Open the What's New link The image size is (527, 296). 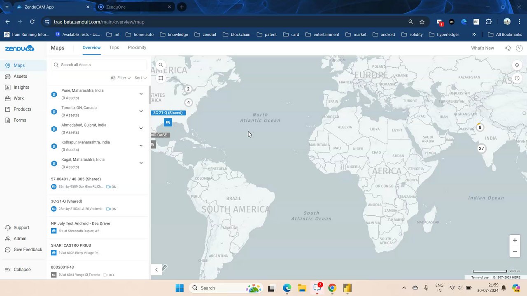[x=483, y=48]
